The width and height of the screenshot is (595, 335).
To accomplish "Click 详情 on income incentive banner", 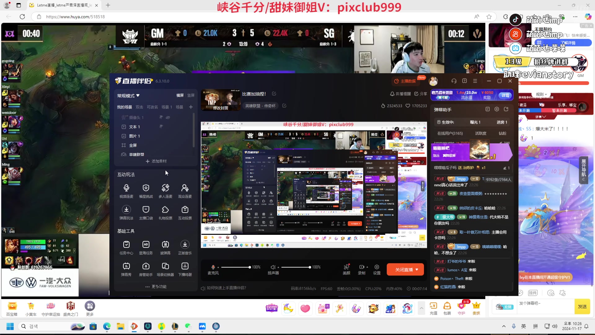I will coord(505,95).
